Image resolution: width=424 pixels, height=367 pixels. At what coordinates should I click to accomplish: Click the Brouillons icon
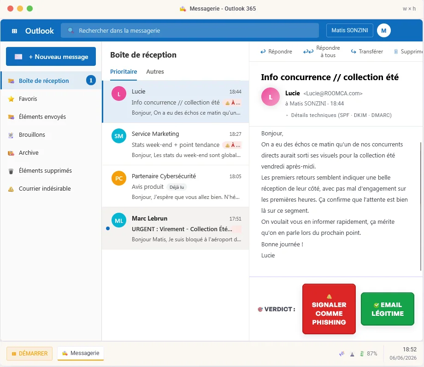pyautogui.click(x=11, y=135)
